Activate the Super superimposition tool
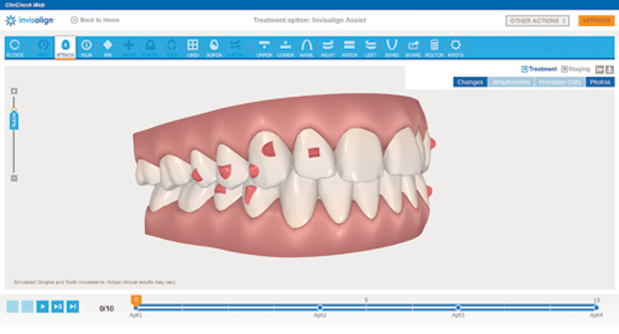This screenshot has width=619, height=334. point(214,48)
